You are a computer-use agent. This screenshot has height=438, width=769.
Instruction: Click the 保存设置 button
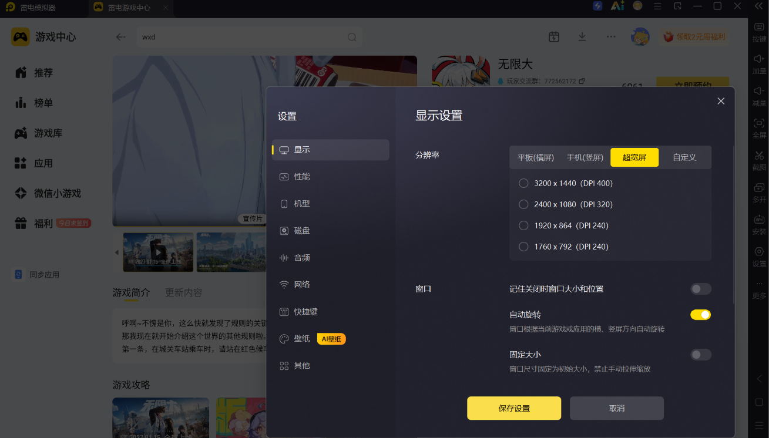coord(514,408)
